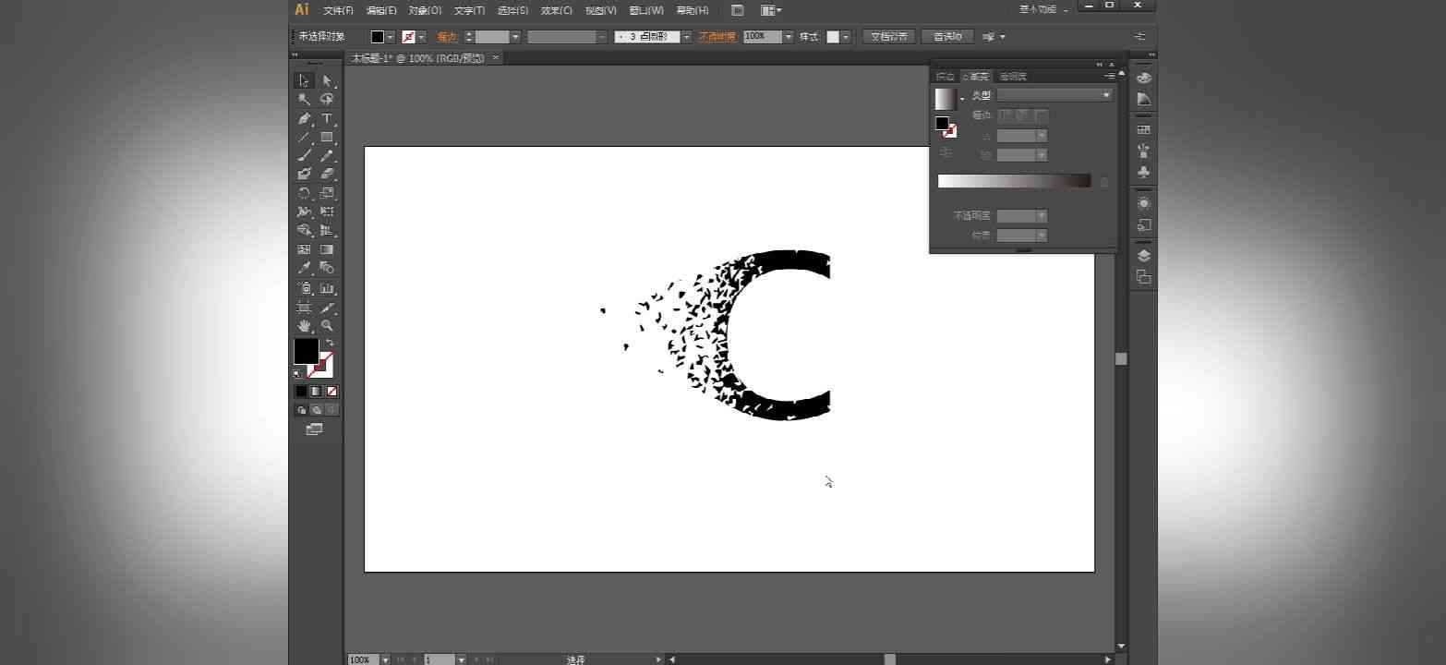This screenshot has height=665, width=1446.
Task: Select the Column Graph tool
Action: (327, 288)
